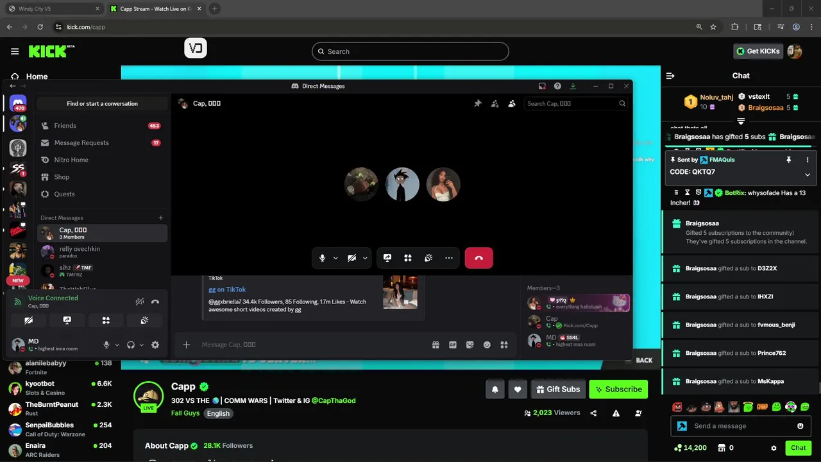The width and height of the screenshot is (821, 462).
Task: Click the Kick Search box
Action: pos(410,51)
